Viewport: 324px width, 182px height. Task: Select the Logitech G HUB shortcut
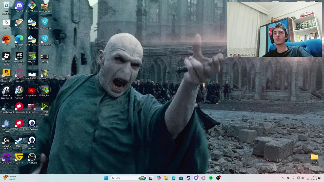(x=6, y=143)
